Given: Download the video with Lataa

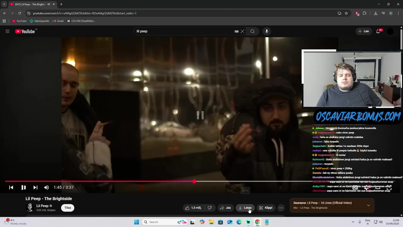Looking at the screenshot, I should click(x=245, y=208).
